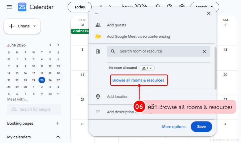This screenshot has width=241, height=143.
Task: Grab the drag handle of event dialog
Action: [96, 13]
